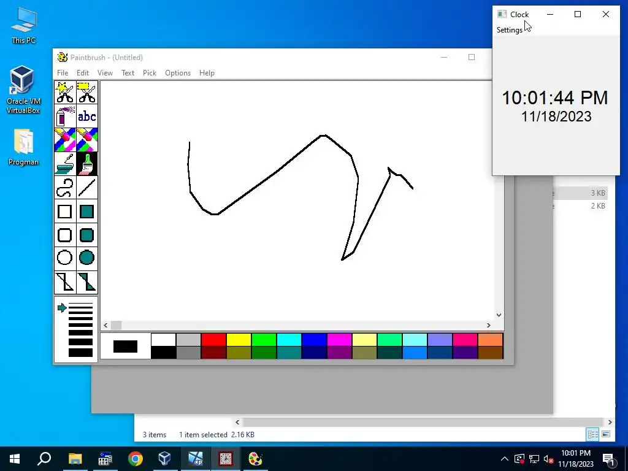Select the Paint Roller fill tool
628x471 pixels.
pos(65,163)
